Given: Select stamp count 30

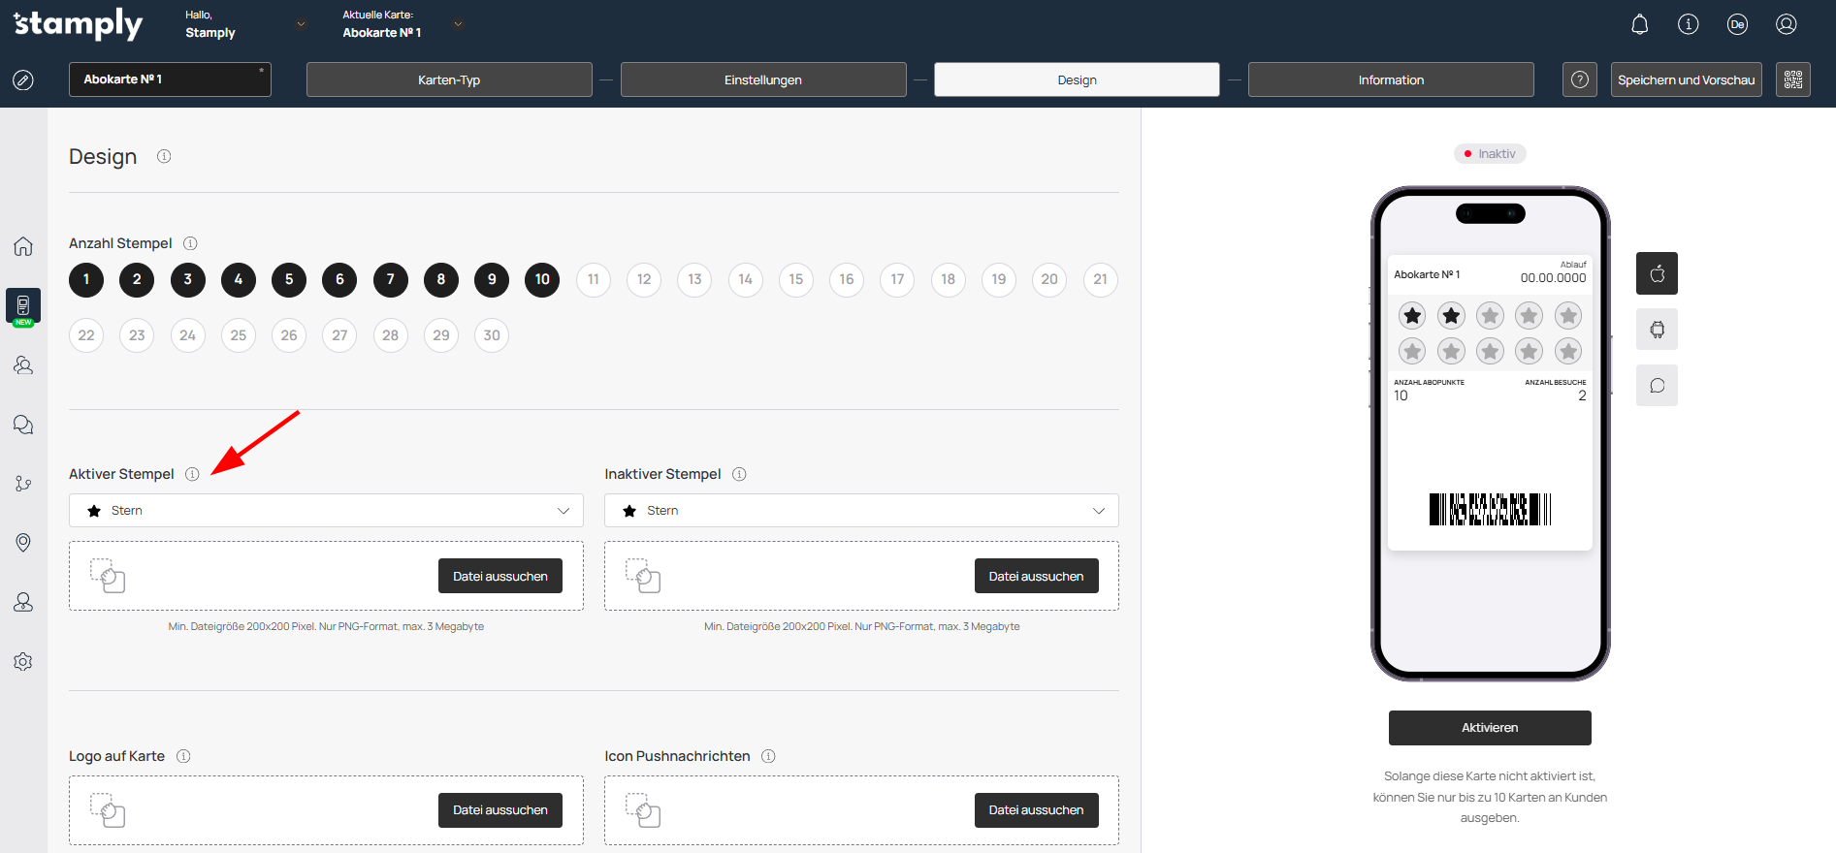Looking at the screenshot, I should [x=492, y=335].
